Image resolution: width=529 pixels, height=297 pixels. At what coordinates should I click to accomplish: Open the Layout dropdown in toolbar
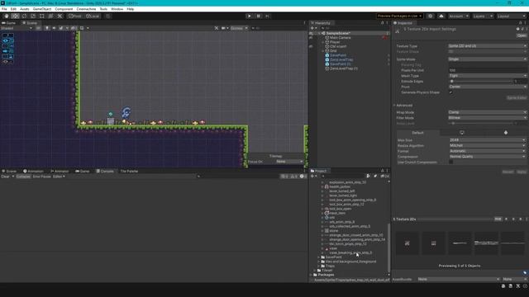(512, 16)
